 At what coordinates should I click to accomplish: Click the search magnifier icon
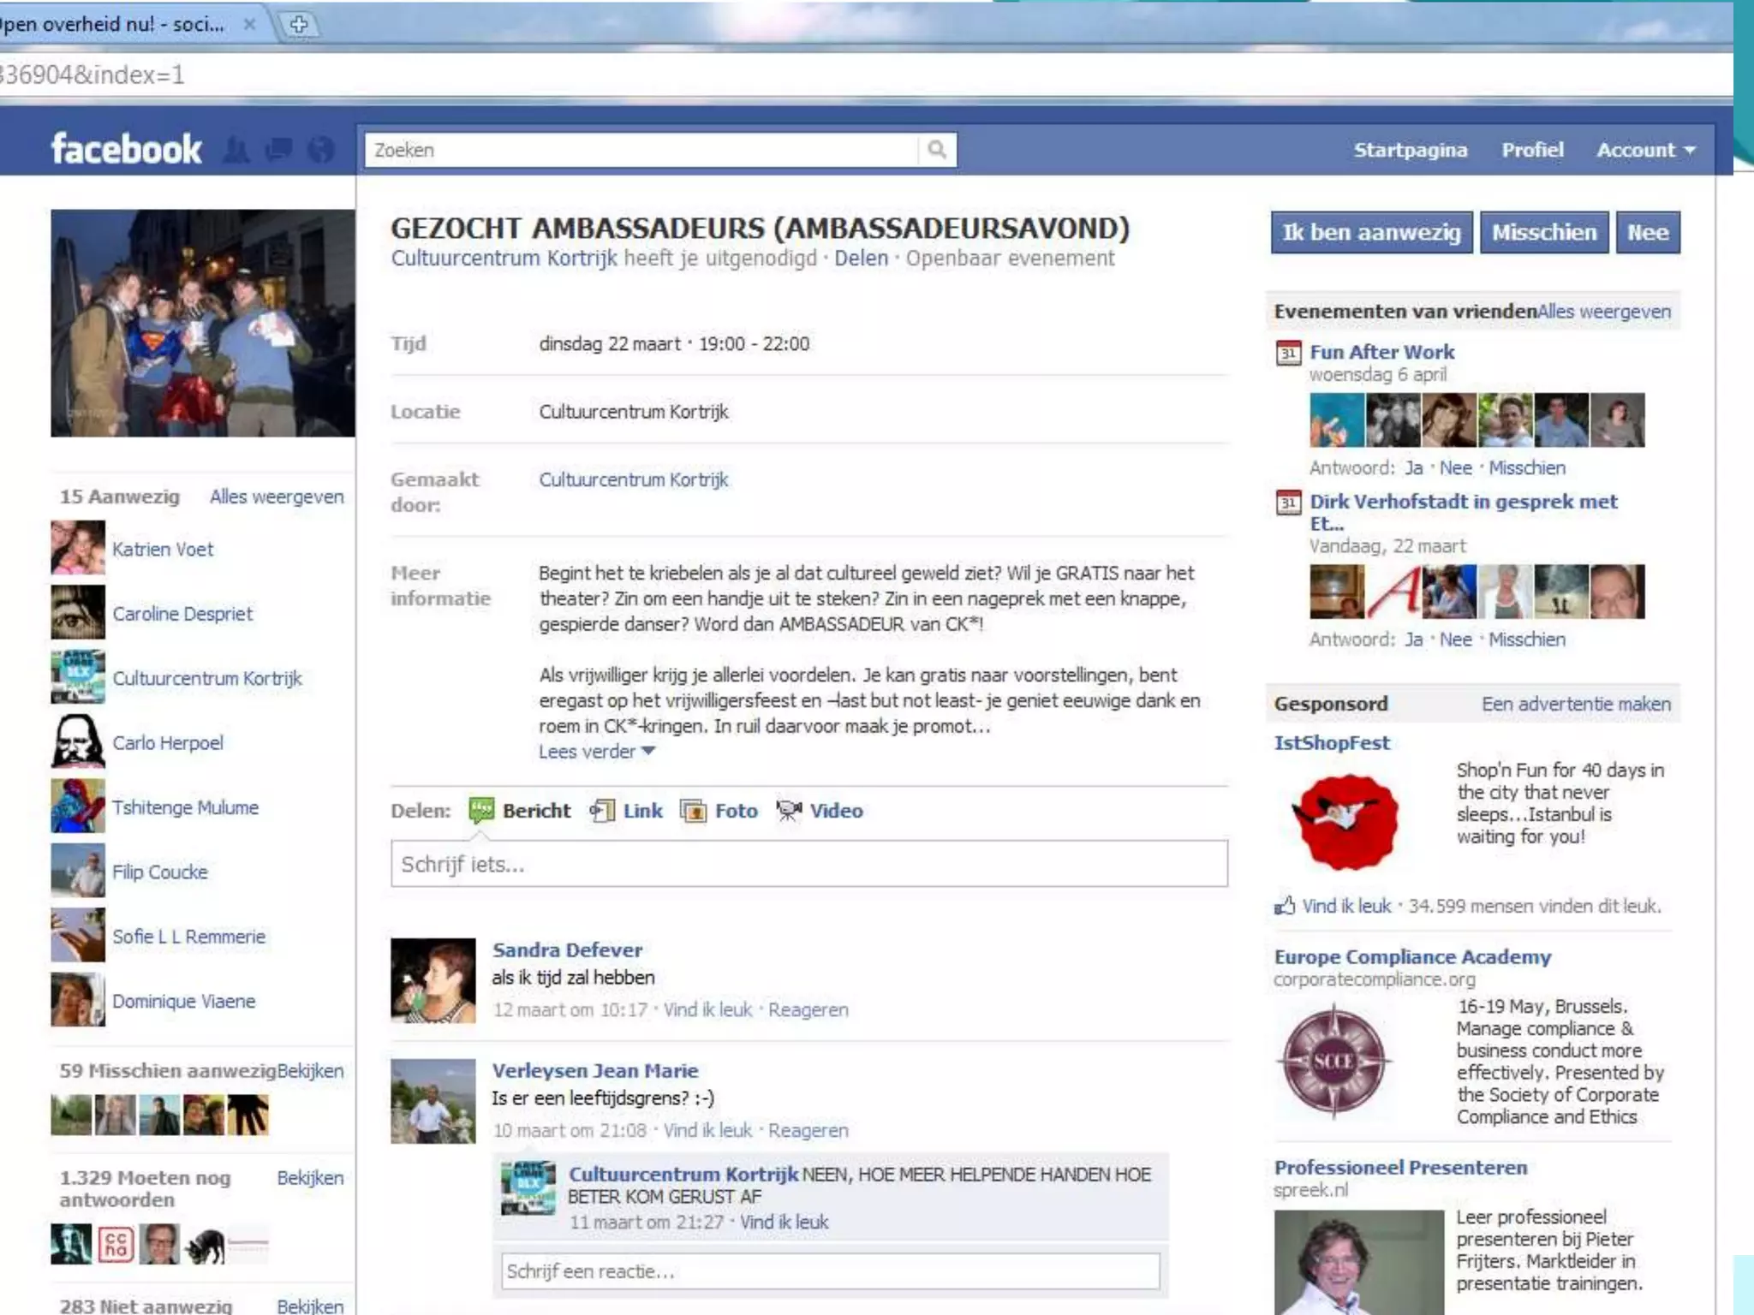tap(937, 150)
